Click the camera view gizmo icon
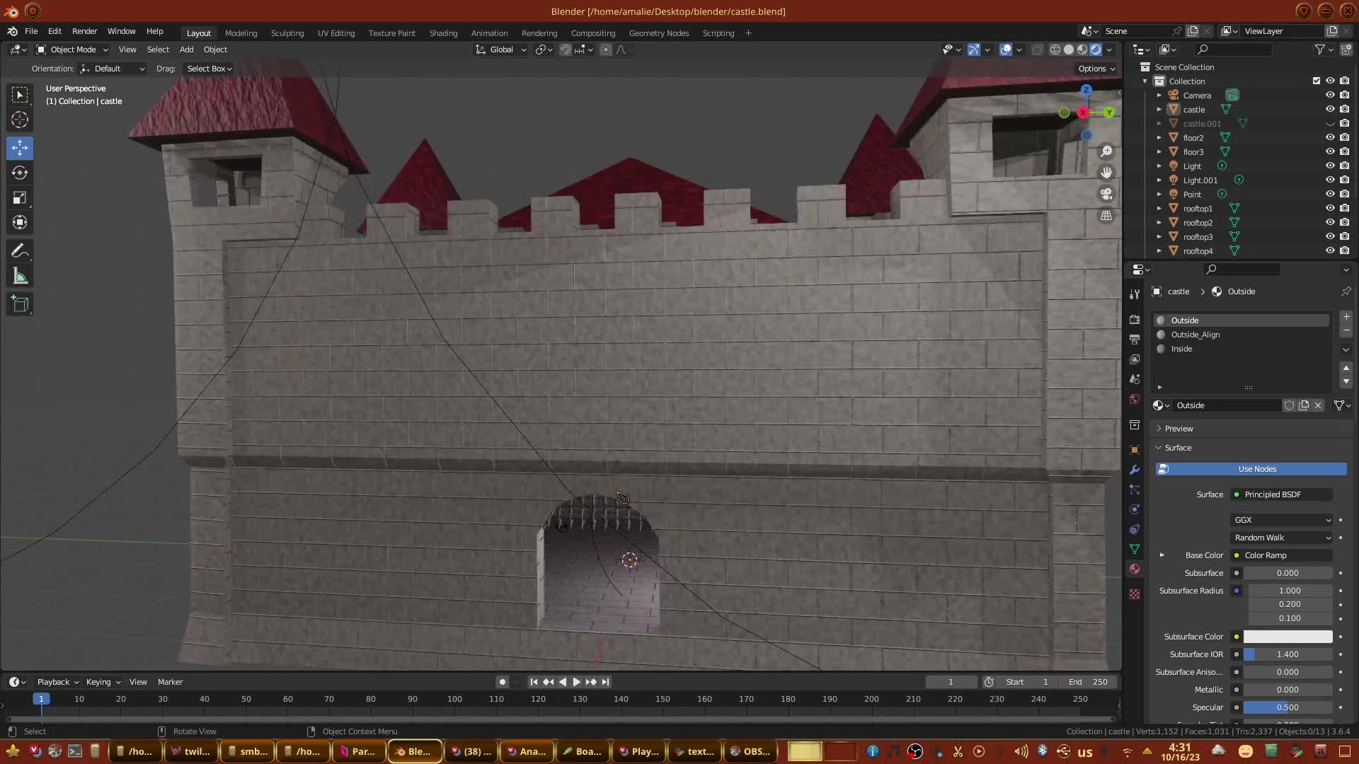The height and width of the screenshot is (764, 1359). [1106, 194]
